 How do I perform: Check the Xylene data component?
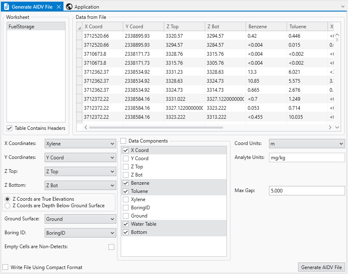[126, 199]
